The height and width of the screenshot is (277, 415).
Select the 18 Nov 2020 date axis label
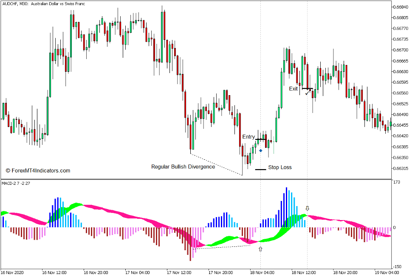(x=263, y=272)
